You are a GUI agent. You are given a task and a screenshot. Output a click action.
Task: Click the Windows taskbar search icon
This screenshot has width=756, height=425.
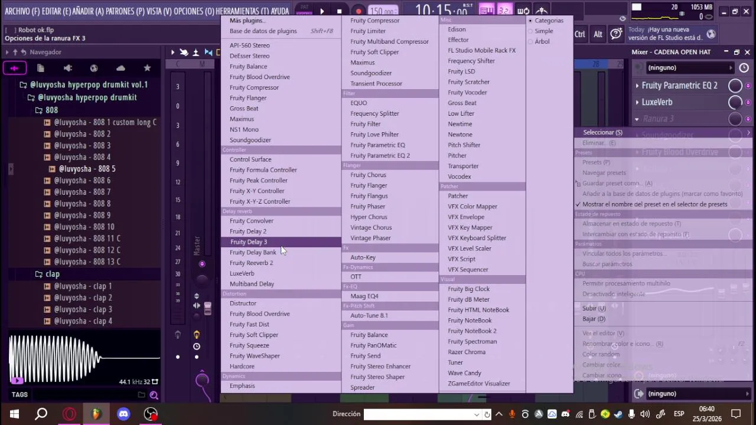[41, 414]
